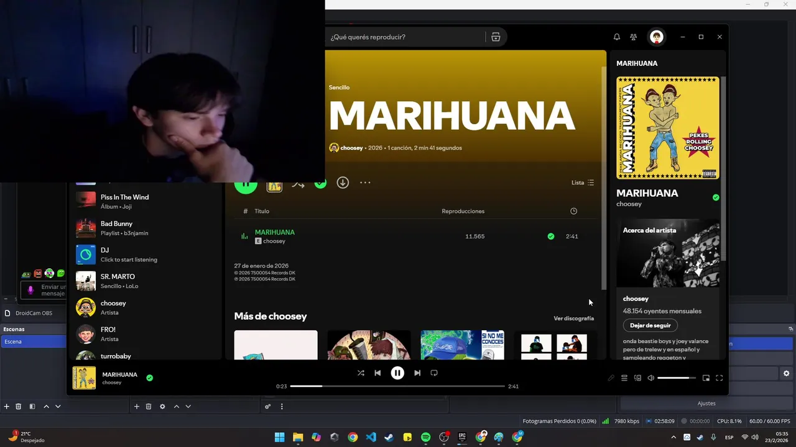Image resolution: width=796 pixels, height=447 pixels.
Task: Open the Más de choosey section heading
Action: tap(271, 316)
